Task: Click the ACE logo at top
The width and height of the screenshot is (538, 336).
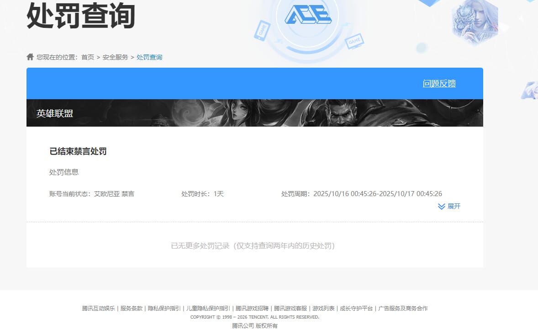Action: pyautogui.click(x=308, y=16)
